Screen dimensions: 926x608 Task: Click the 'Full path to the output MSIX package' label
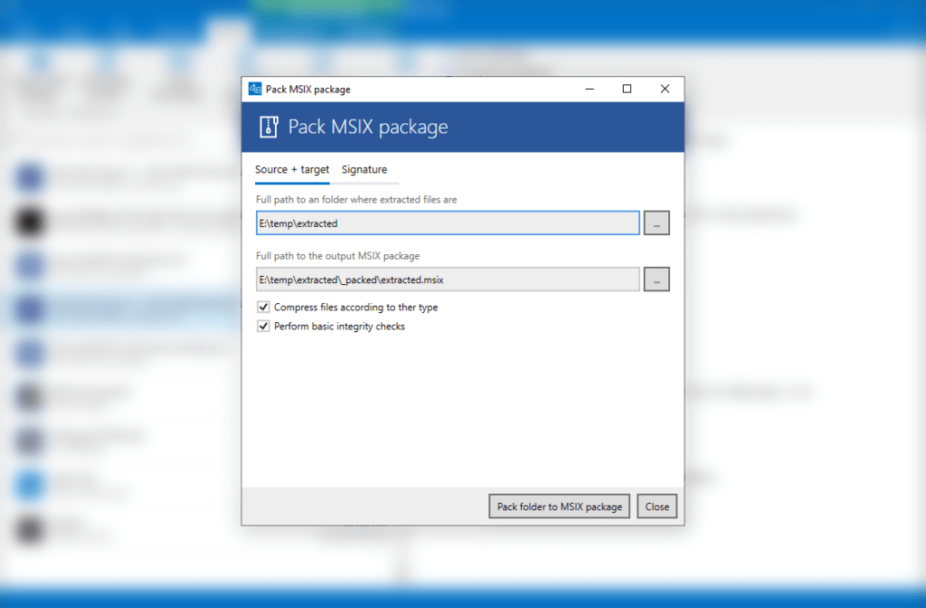pos(338,256)
